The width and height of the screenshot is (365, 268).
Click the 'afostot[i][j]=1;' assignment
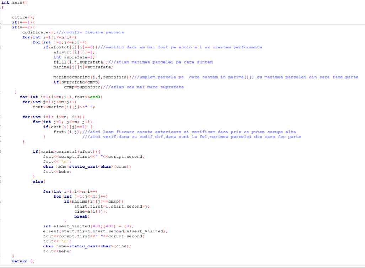coord(74,52)
